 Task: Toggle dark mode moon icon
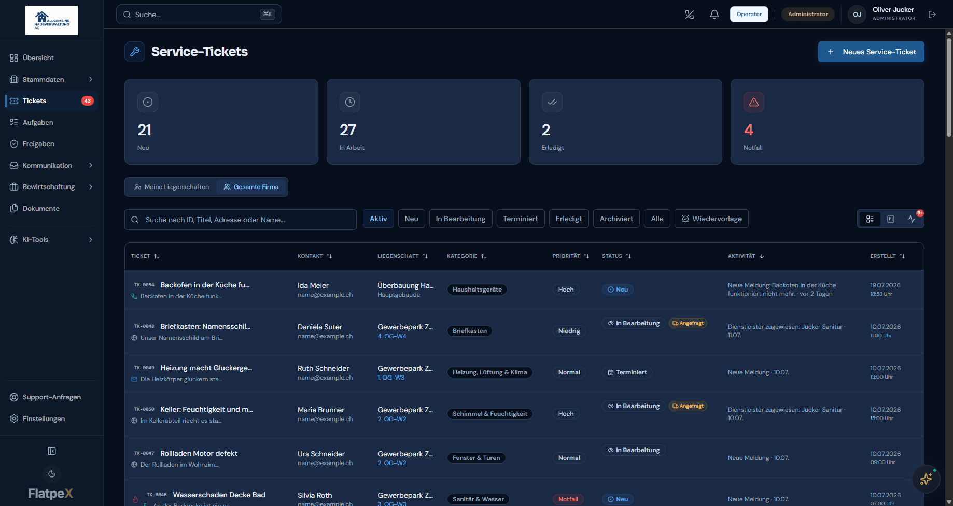(x=52, y=474)
